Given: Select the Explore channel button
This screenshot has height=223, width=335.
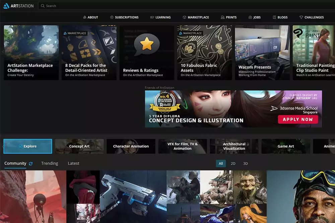Looking at the screenshot, I should (x=28, y=146).
